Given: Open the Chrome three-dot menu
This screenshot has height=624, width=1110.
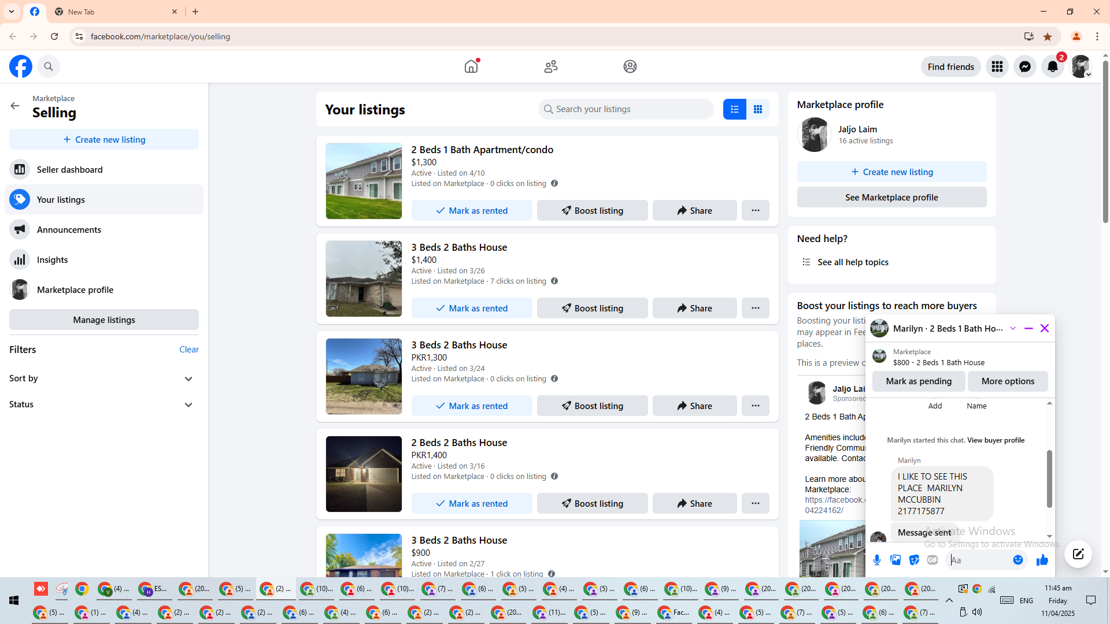Looking at the screenshot, I should pos(1097,36).
